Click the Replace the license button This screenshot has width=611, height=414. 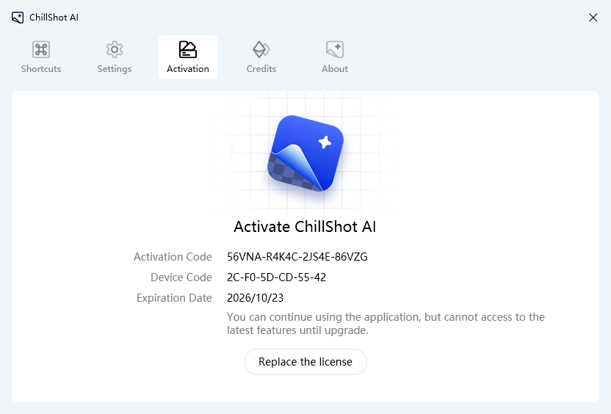click(305, 362)
